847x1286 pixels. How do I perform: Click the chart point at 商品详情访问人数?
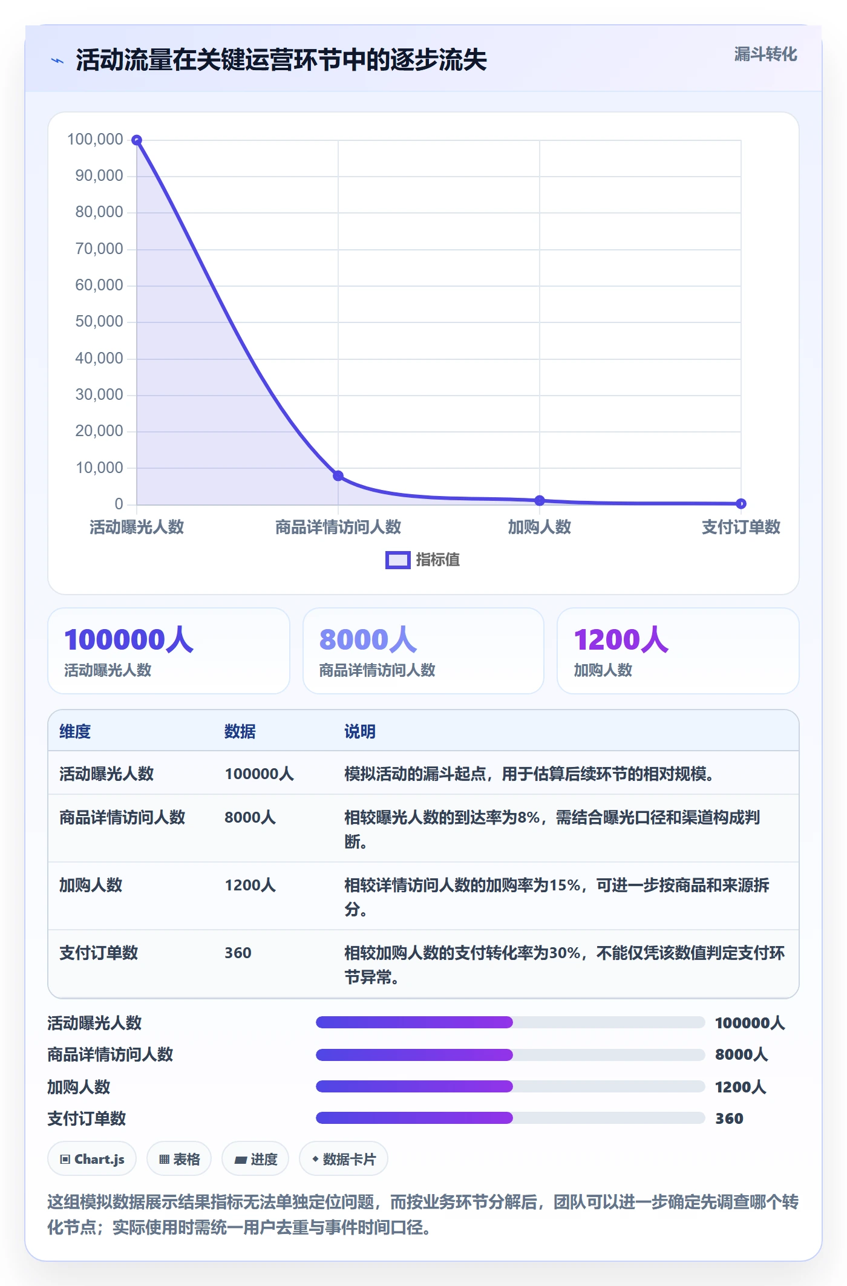point(338,475)
